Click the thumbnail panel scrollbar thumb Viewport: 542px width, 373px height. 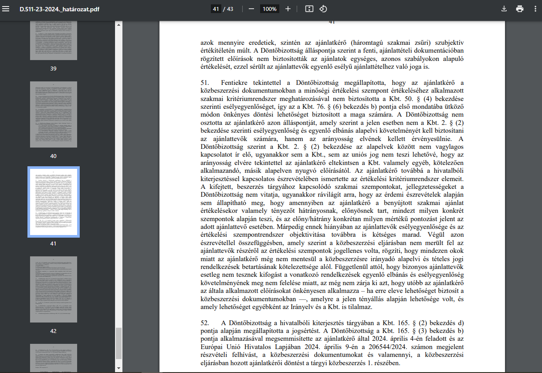[x=118, y=343]
